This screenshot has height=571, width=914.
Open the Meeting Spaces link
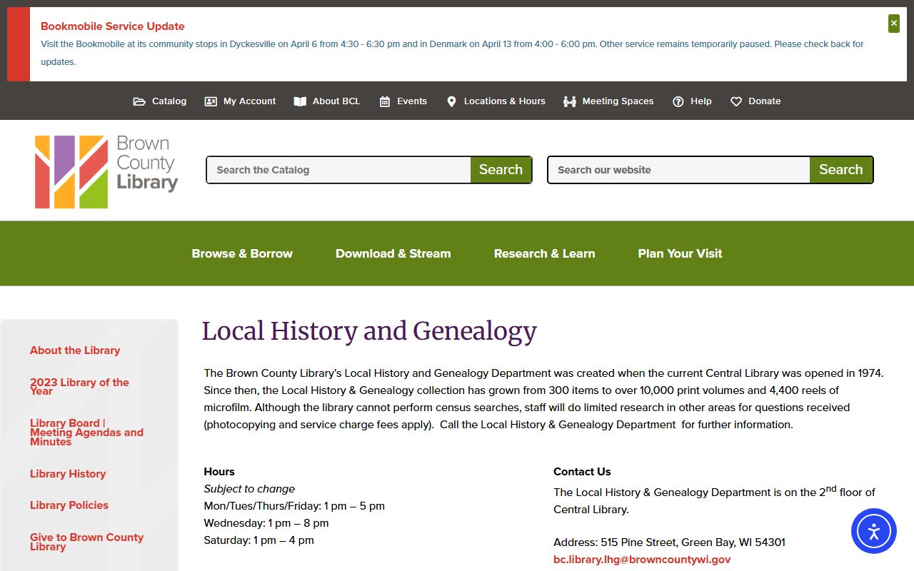click(618, 101)
